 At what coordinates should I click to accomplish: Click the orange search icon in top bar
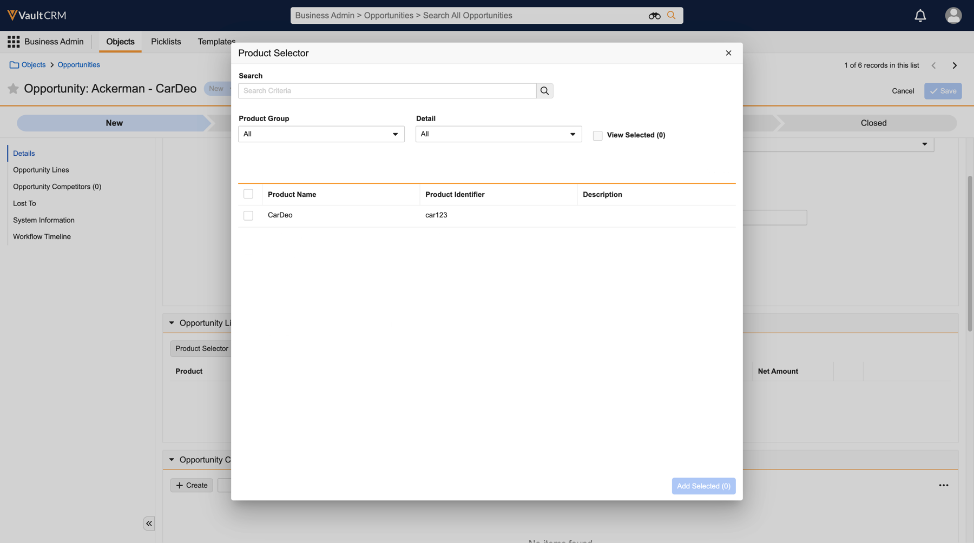click(672, 15)
